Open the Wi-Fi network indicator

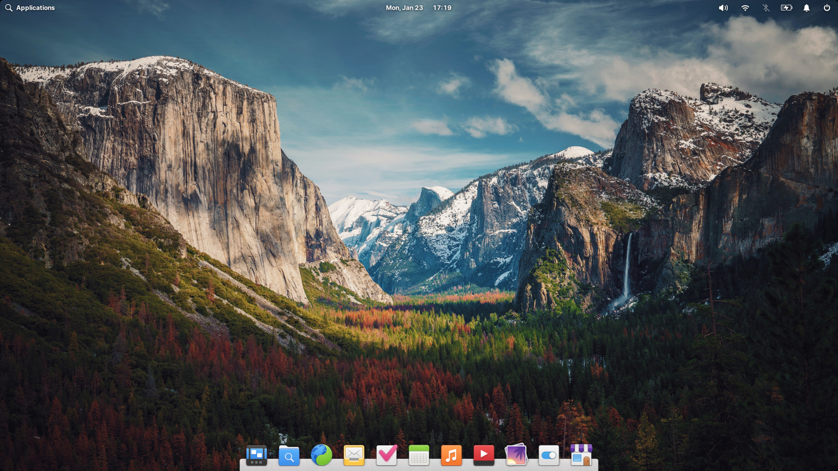pos(745,8)
